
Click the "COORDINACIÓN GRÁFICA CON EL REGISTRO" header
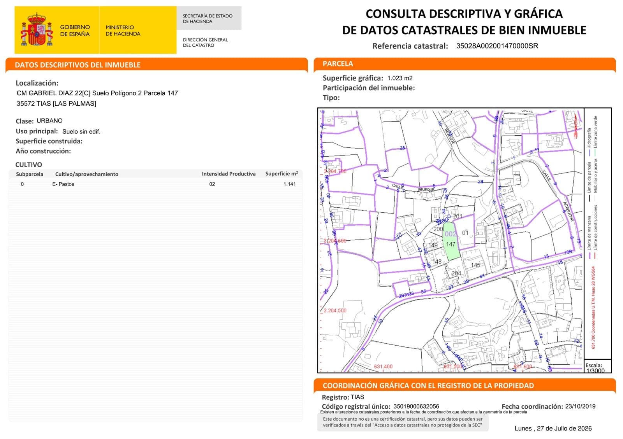tap(428, 386)
